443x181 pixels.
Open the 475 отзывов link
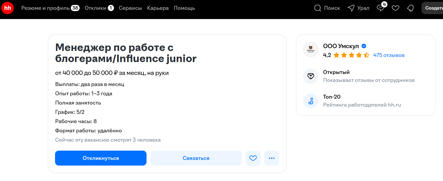[x=389, y=55]
